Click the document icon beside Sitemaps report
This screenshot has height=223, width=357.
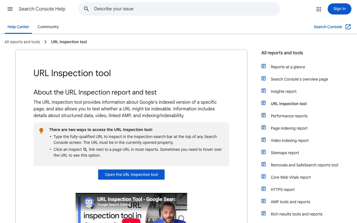pyautogui.click(x=264, y=152)
